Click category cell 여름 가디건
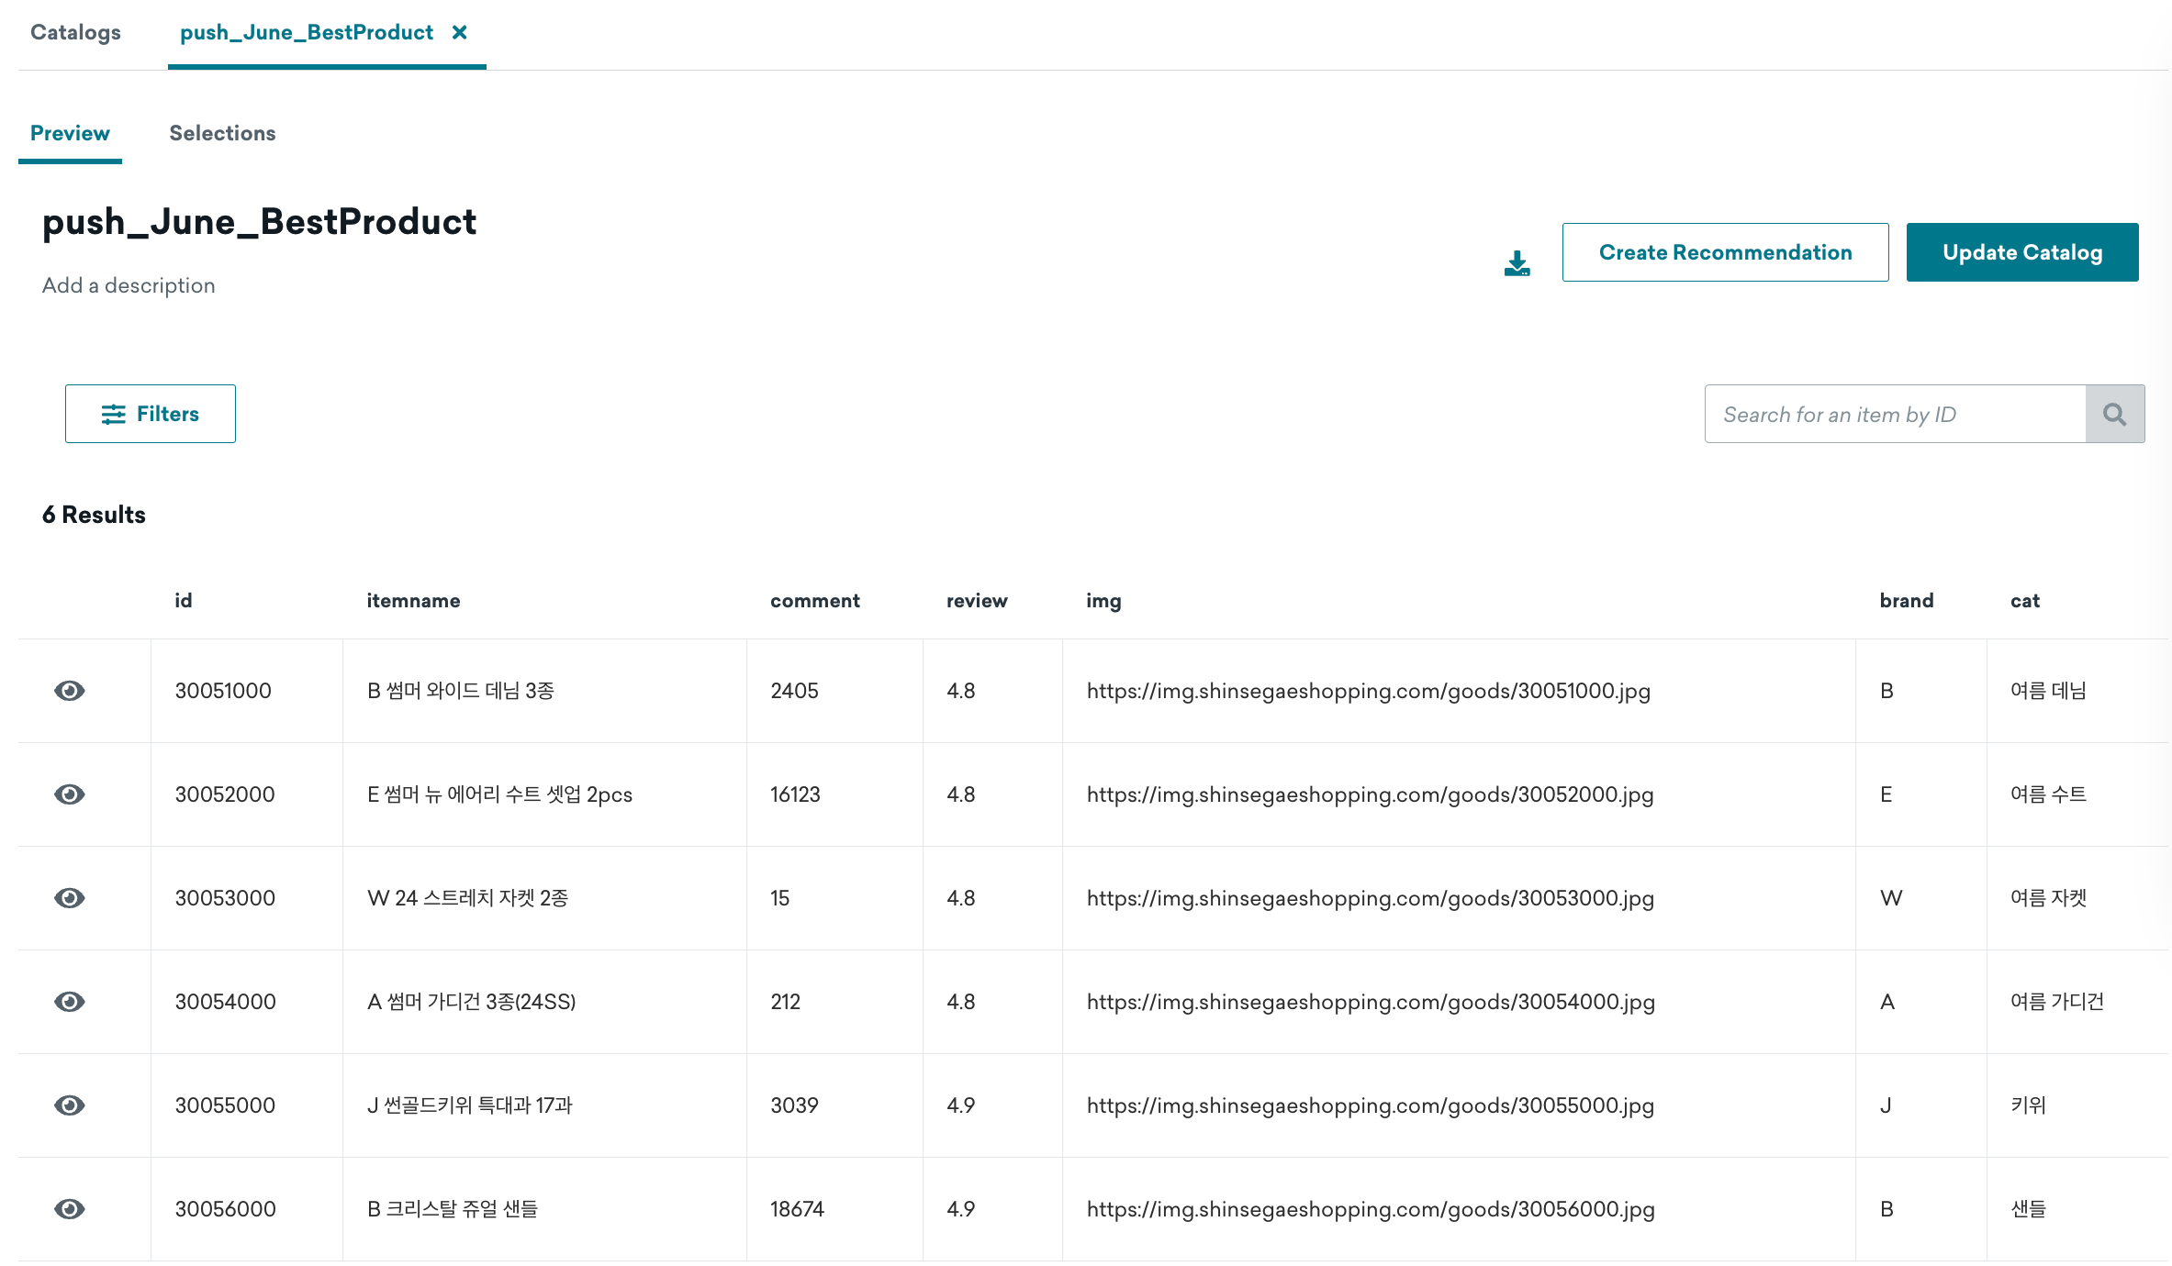The image size is (2172, 1266). 2057,1002
